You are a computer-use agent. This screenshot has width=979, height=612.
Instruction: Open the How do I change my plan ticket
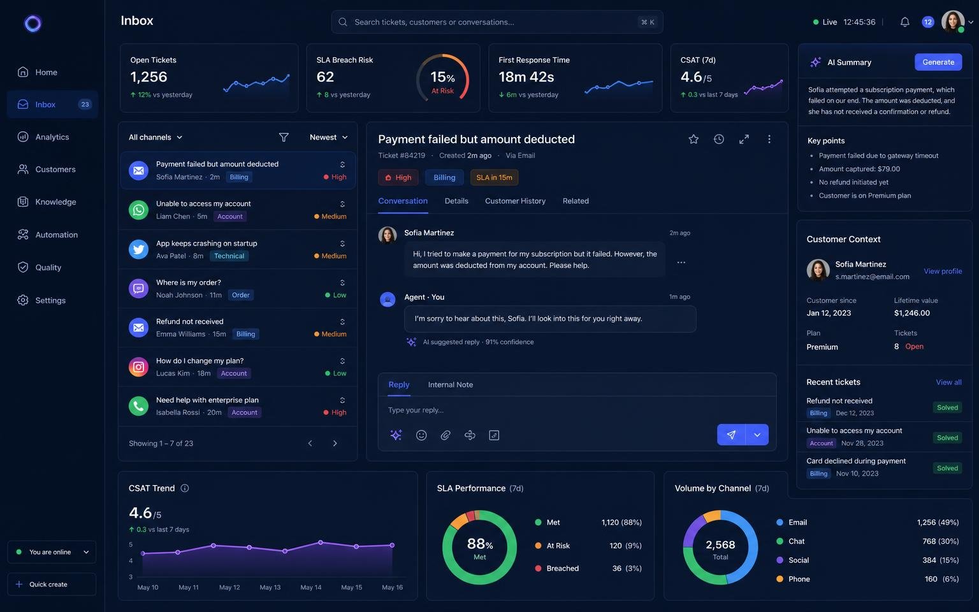click(x=237, y=367)
